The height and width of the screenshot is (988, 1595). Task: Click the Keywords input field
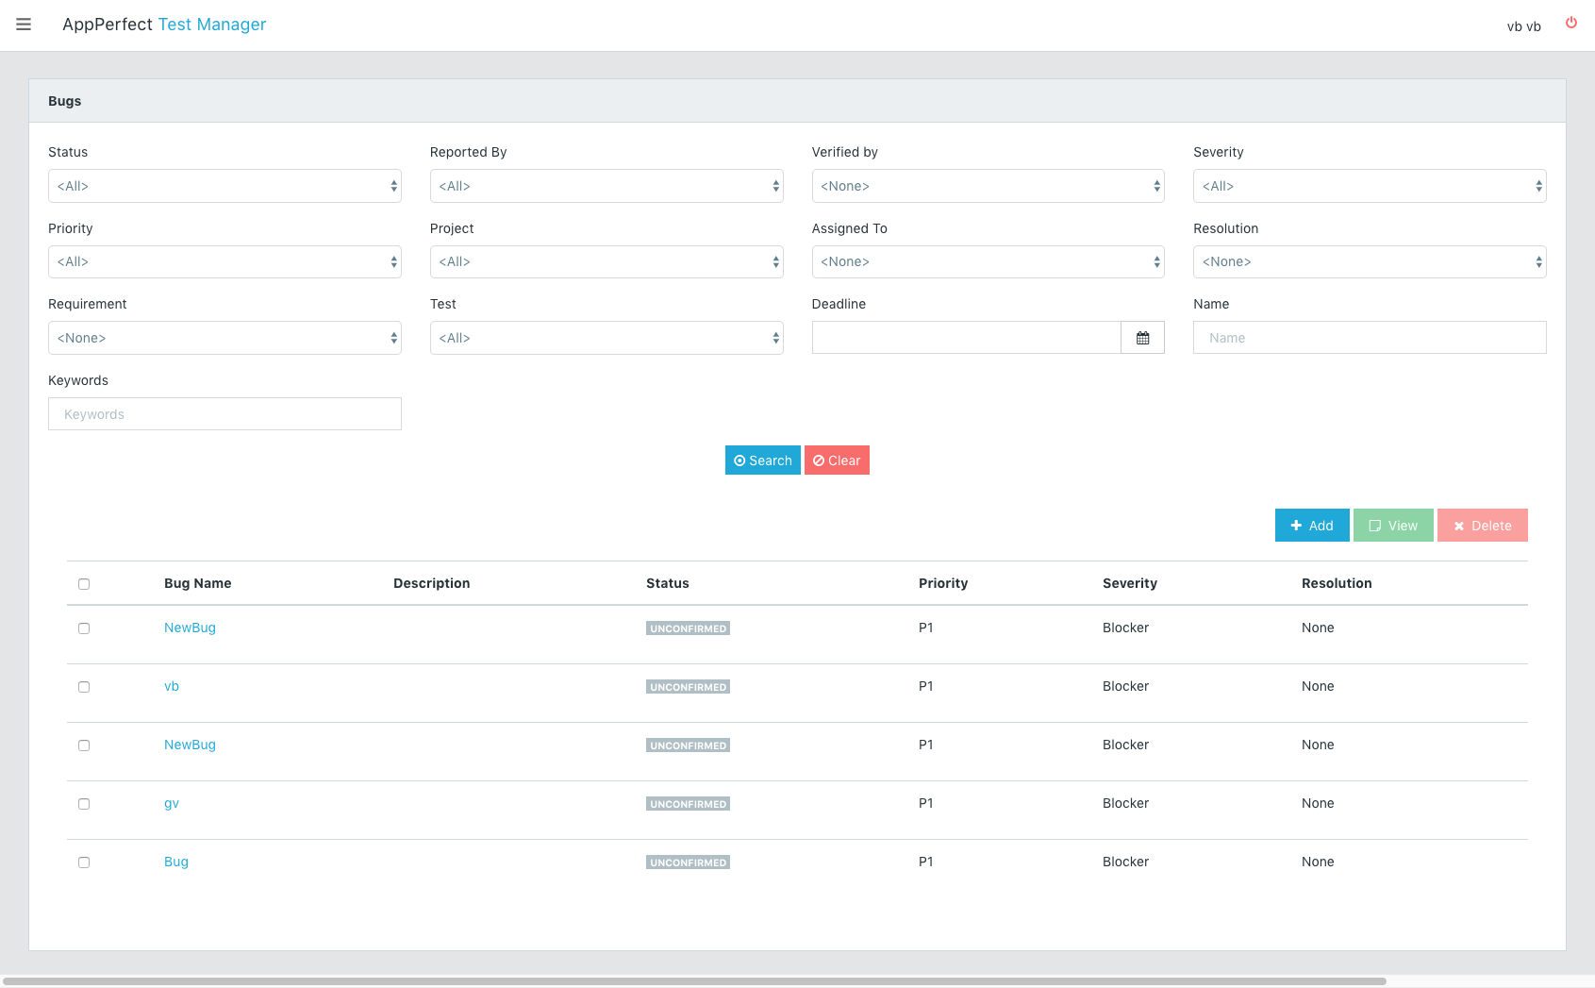tap(224, 413)
